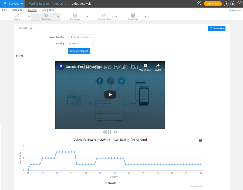243x190 pixels.
Task: Click the fast-forward button below video
Action: [115, 132]
